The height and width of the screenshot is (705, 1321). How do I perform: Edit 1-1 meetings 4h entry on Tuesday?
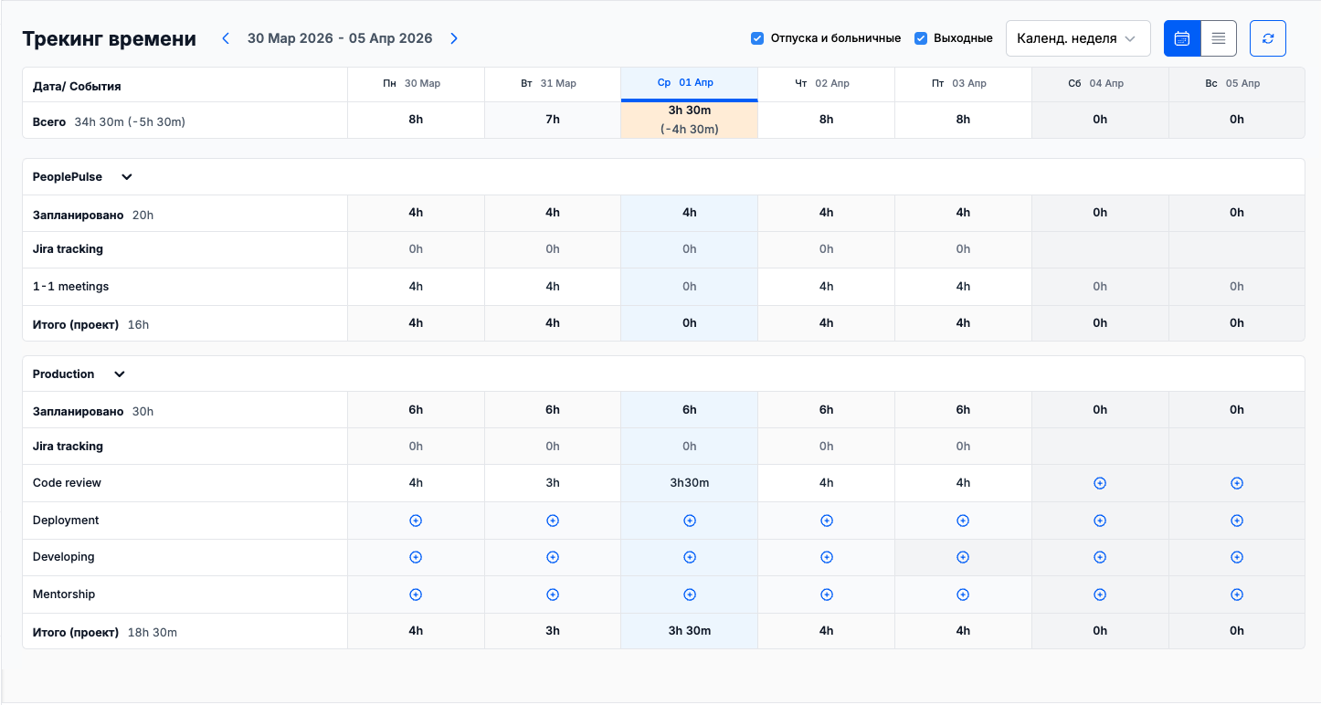click(553, 287)
